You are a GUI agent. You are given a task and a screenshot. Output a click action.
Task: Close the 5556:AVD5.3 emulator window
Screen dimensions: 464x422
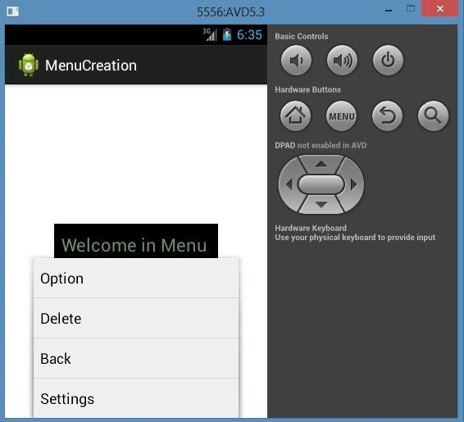(x=440, y=9)
